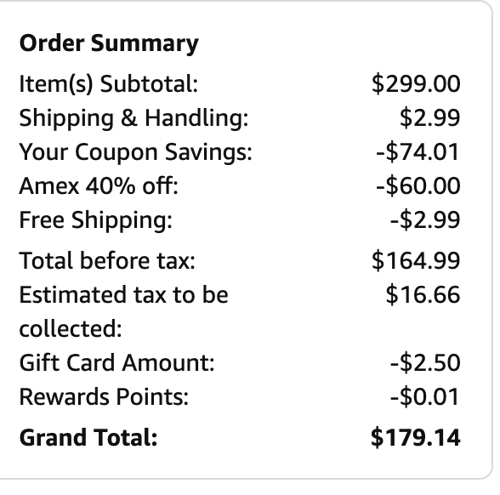The width and height of the screenshot is (500, 495).
Task: Click the Order Summary heading
Action: click(x=109, y=43)
